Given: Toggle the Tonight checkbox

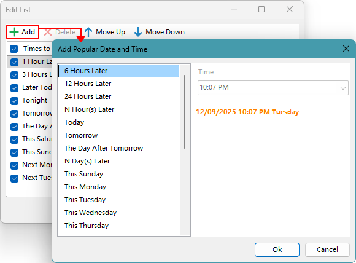Looking at the screenshot, I should click(14, 101).
